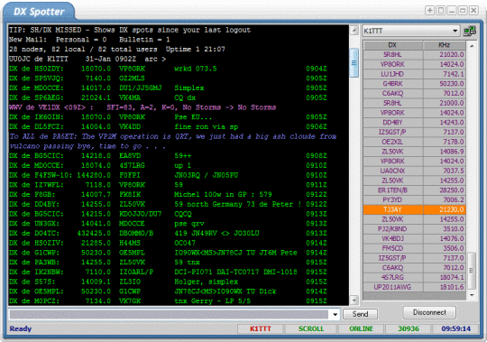Select UA0CNX spot row
Viewport: 487px width, 342px height.
(414, 171)
